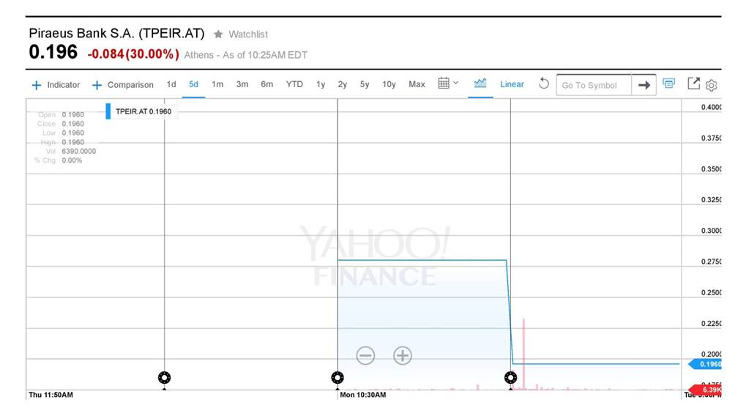Zoom out the chart with minus button
This screenshot has height=419, width=746.
point(365,356)
